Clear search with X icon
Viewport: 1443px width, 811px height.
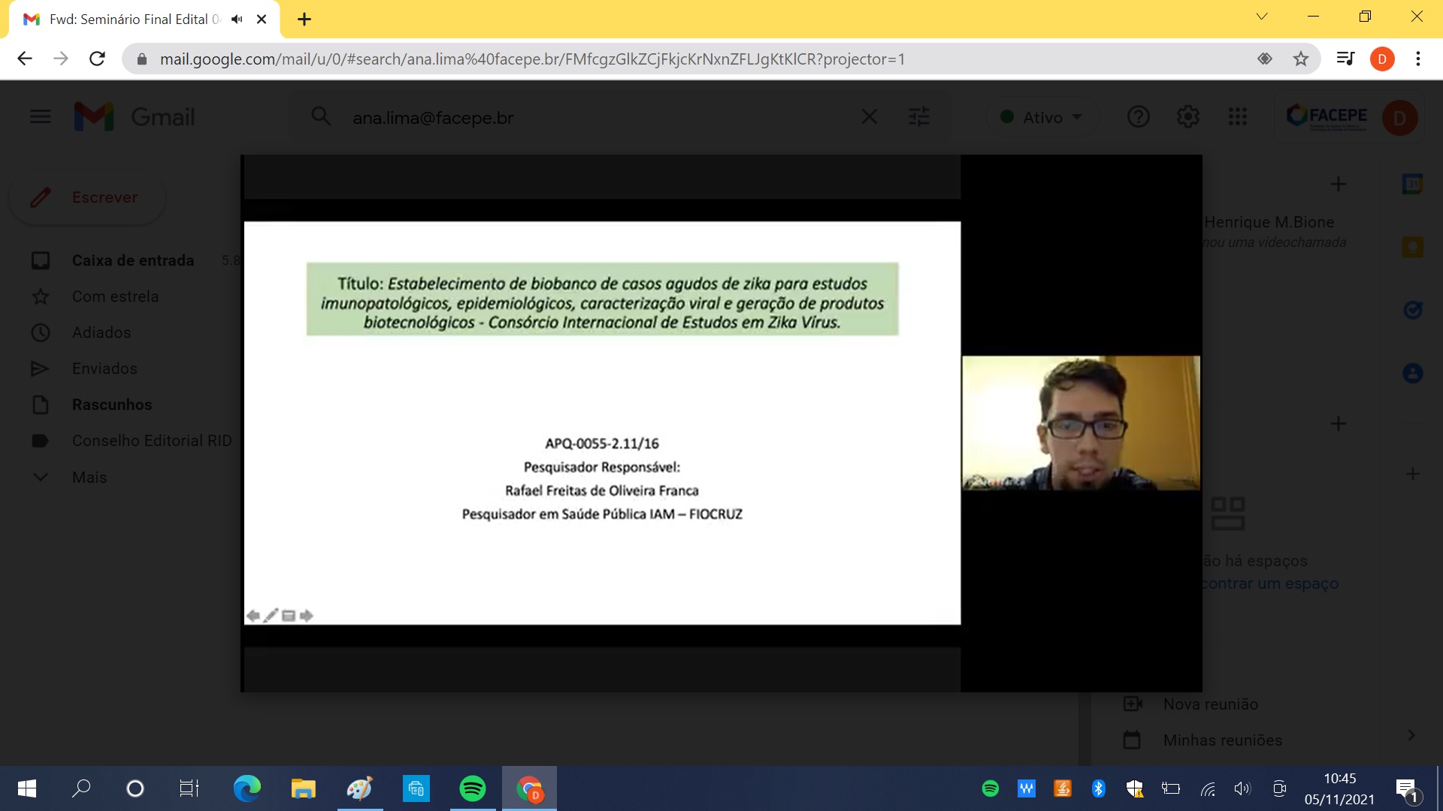(869, 117)
